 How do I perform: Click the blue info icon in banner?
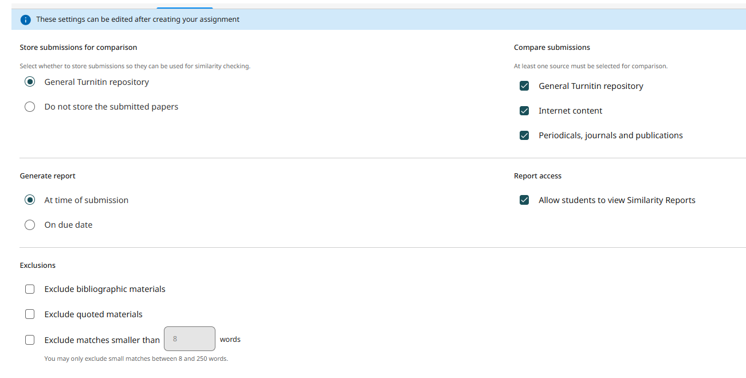click(x=25, y=20)
